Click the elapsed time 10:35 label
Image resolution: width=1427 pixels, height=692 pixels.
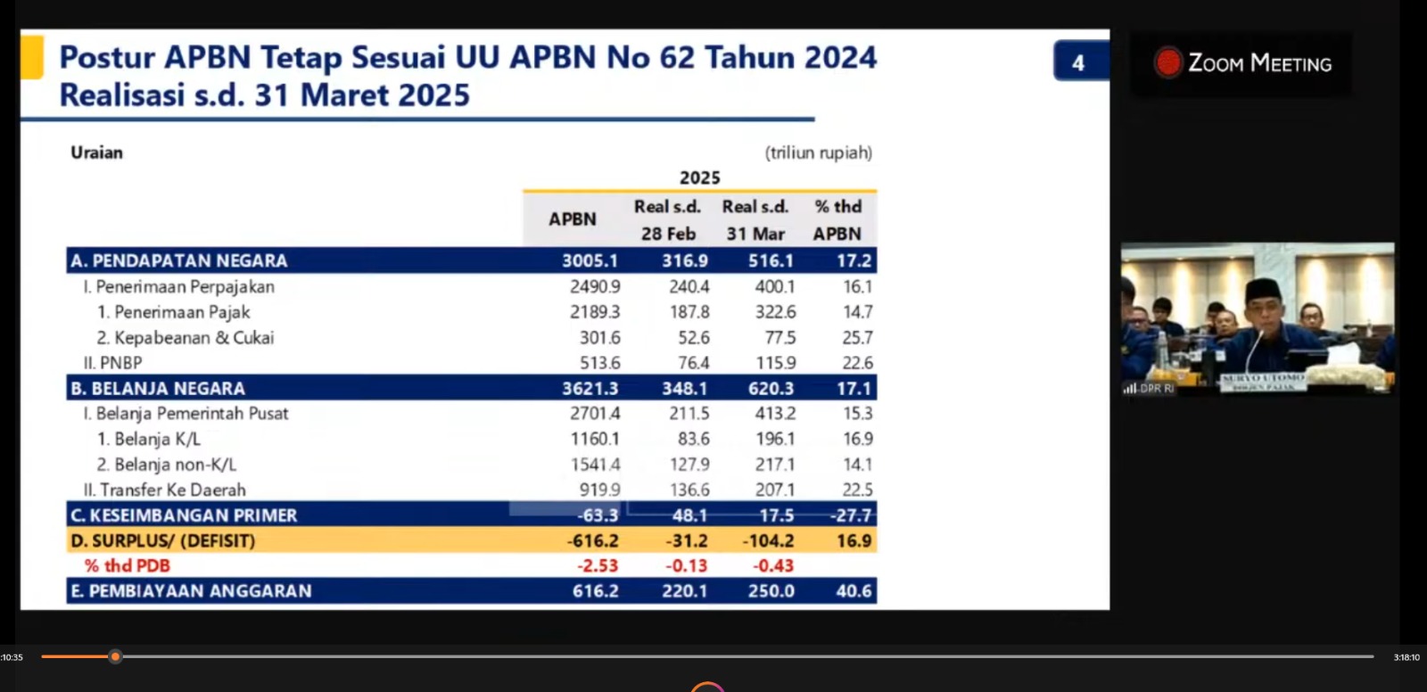coord(12,657)
